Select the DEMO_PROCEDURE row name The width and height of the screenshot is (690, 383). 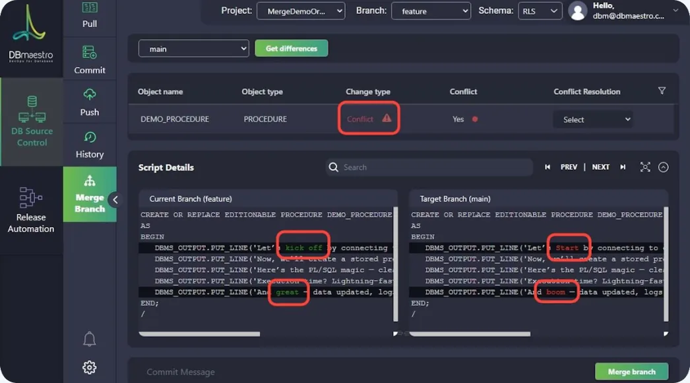pos(175,119)
